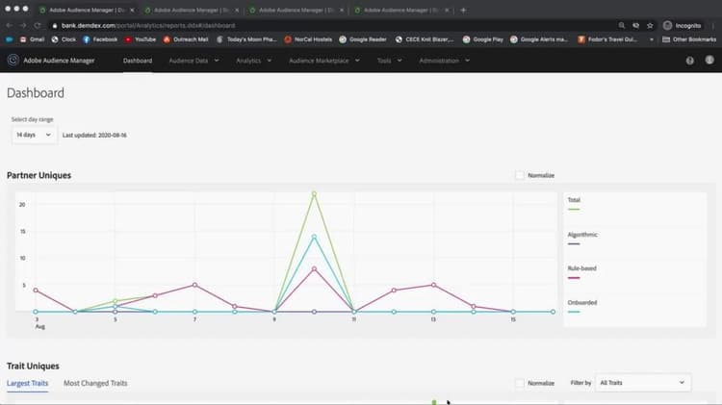Expand the Audience Data menu

click(193, 61)
